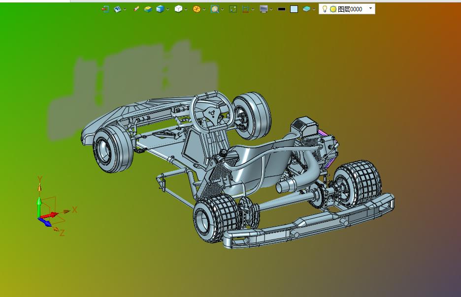461x297 pixels.
Task: Activate the magnifier zoom tool
Action: coord(215,9)
